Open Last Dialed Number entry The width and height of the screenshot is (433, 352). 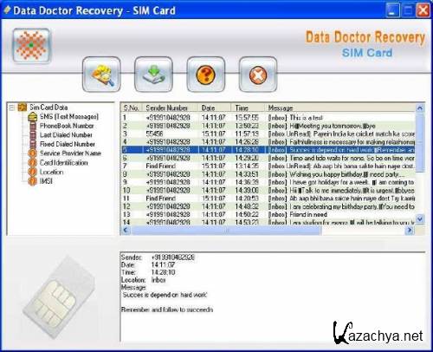pos(66,135)
